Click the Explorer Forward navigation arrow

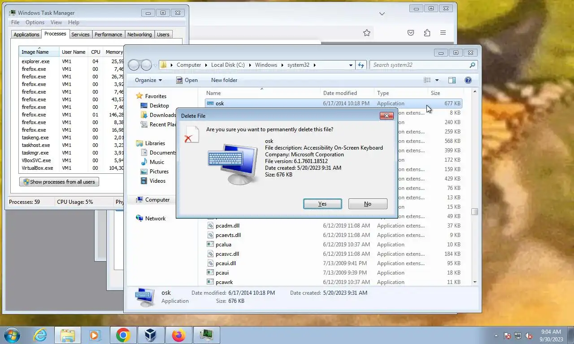tap(146, 65)
